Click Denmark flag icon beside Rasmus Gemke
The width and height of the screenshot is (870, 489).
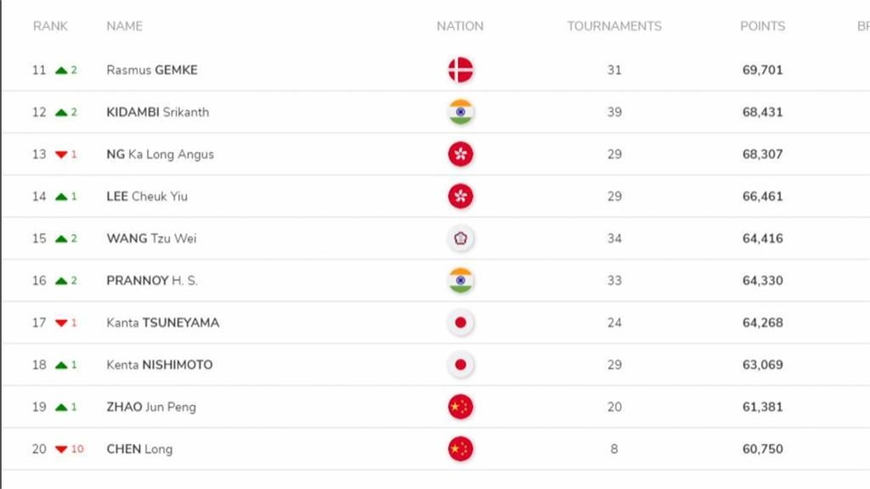click(x=460, y=70)
